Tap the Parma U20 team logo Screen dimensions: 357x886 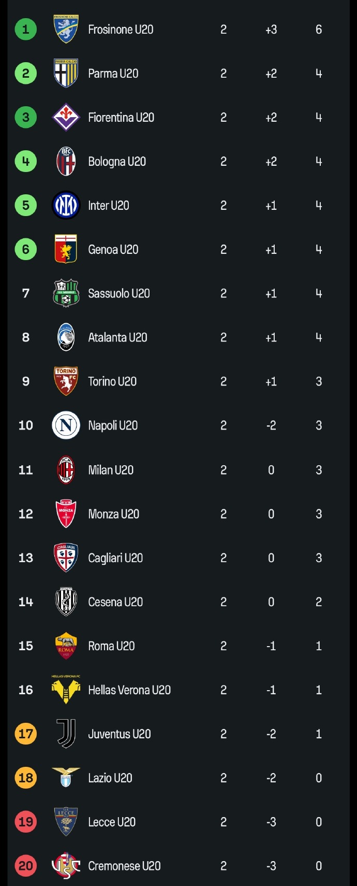coord(66,74)
